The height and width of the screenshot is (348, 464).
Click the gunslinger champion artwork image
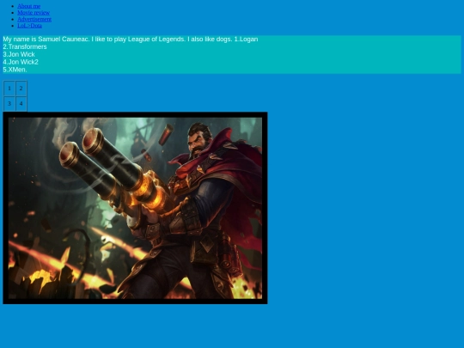pos(135,208)
